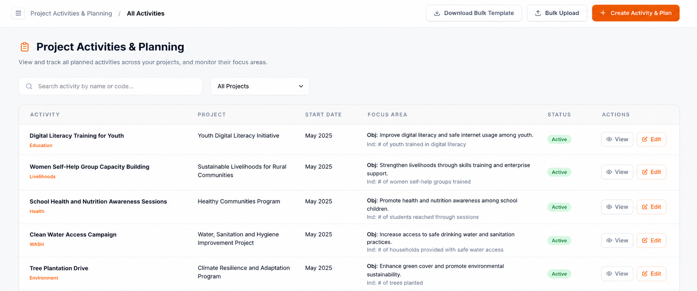Click 'Ind: # of youth trained in digital literacy'
This screenshot has width=697, height=291.
coord(416,144)
